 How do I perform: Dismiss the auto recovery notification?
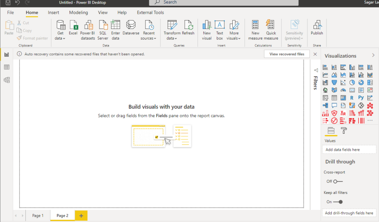(x=315, y=54)
